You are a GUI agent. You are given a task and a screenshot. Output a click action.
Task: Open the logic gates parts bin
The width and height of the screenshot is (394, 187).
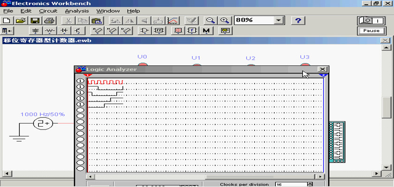[x=145, y=31]
